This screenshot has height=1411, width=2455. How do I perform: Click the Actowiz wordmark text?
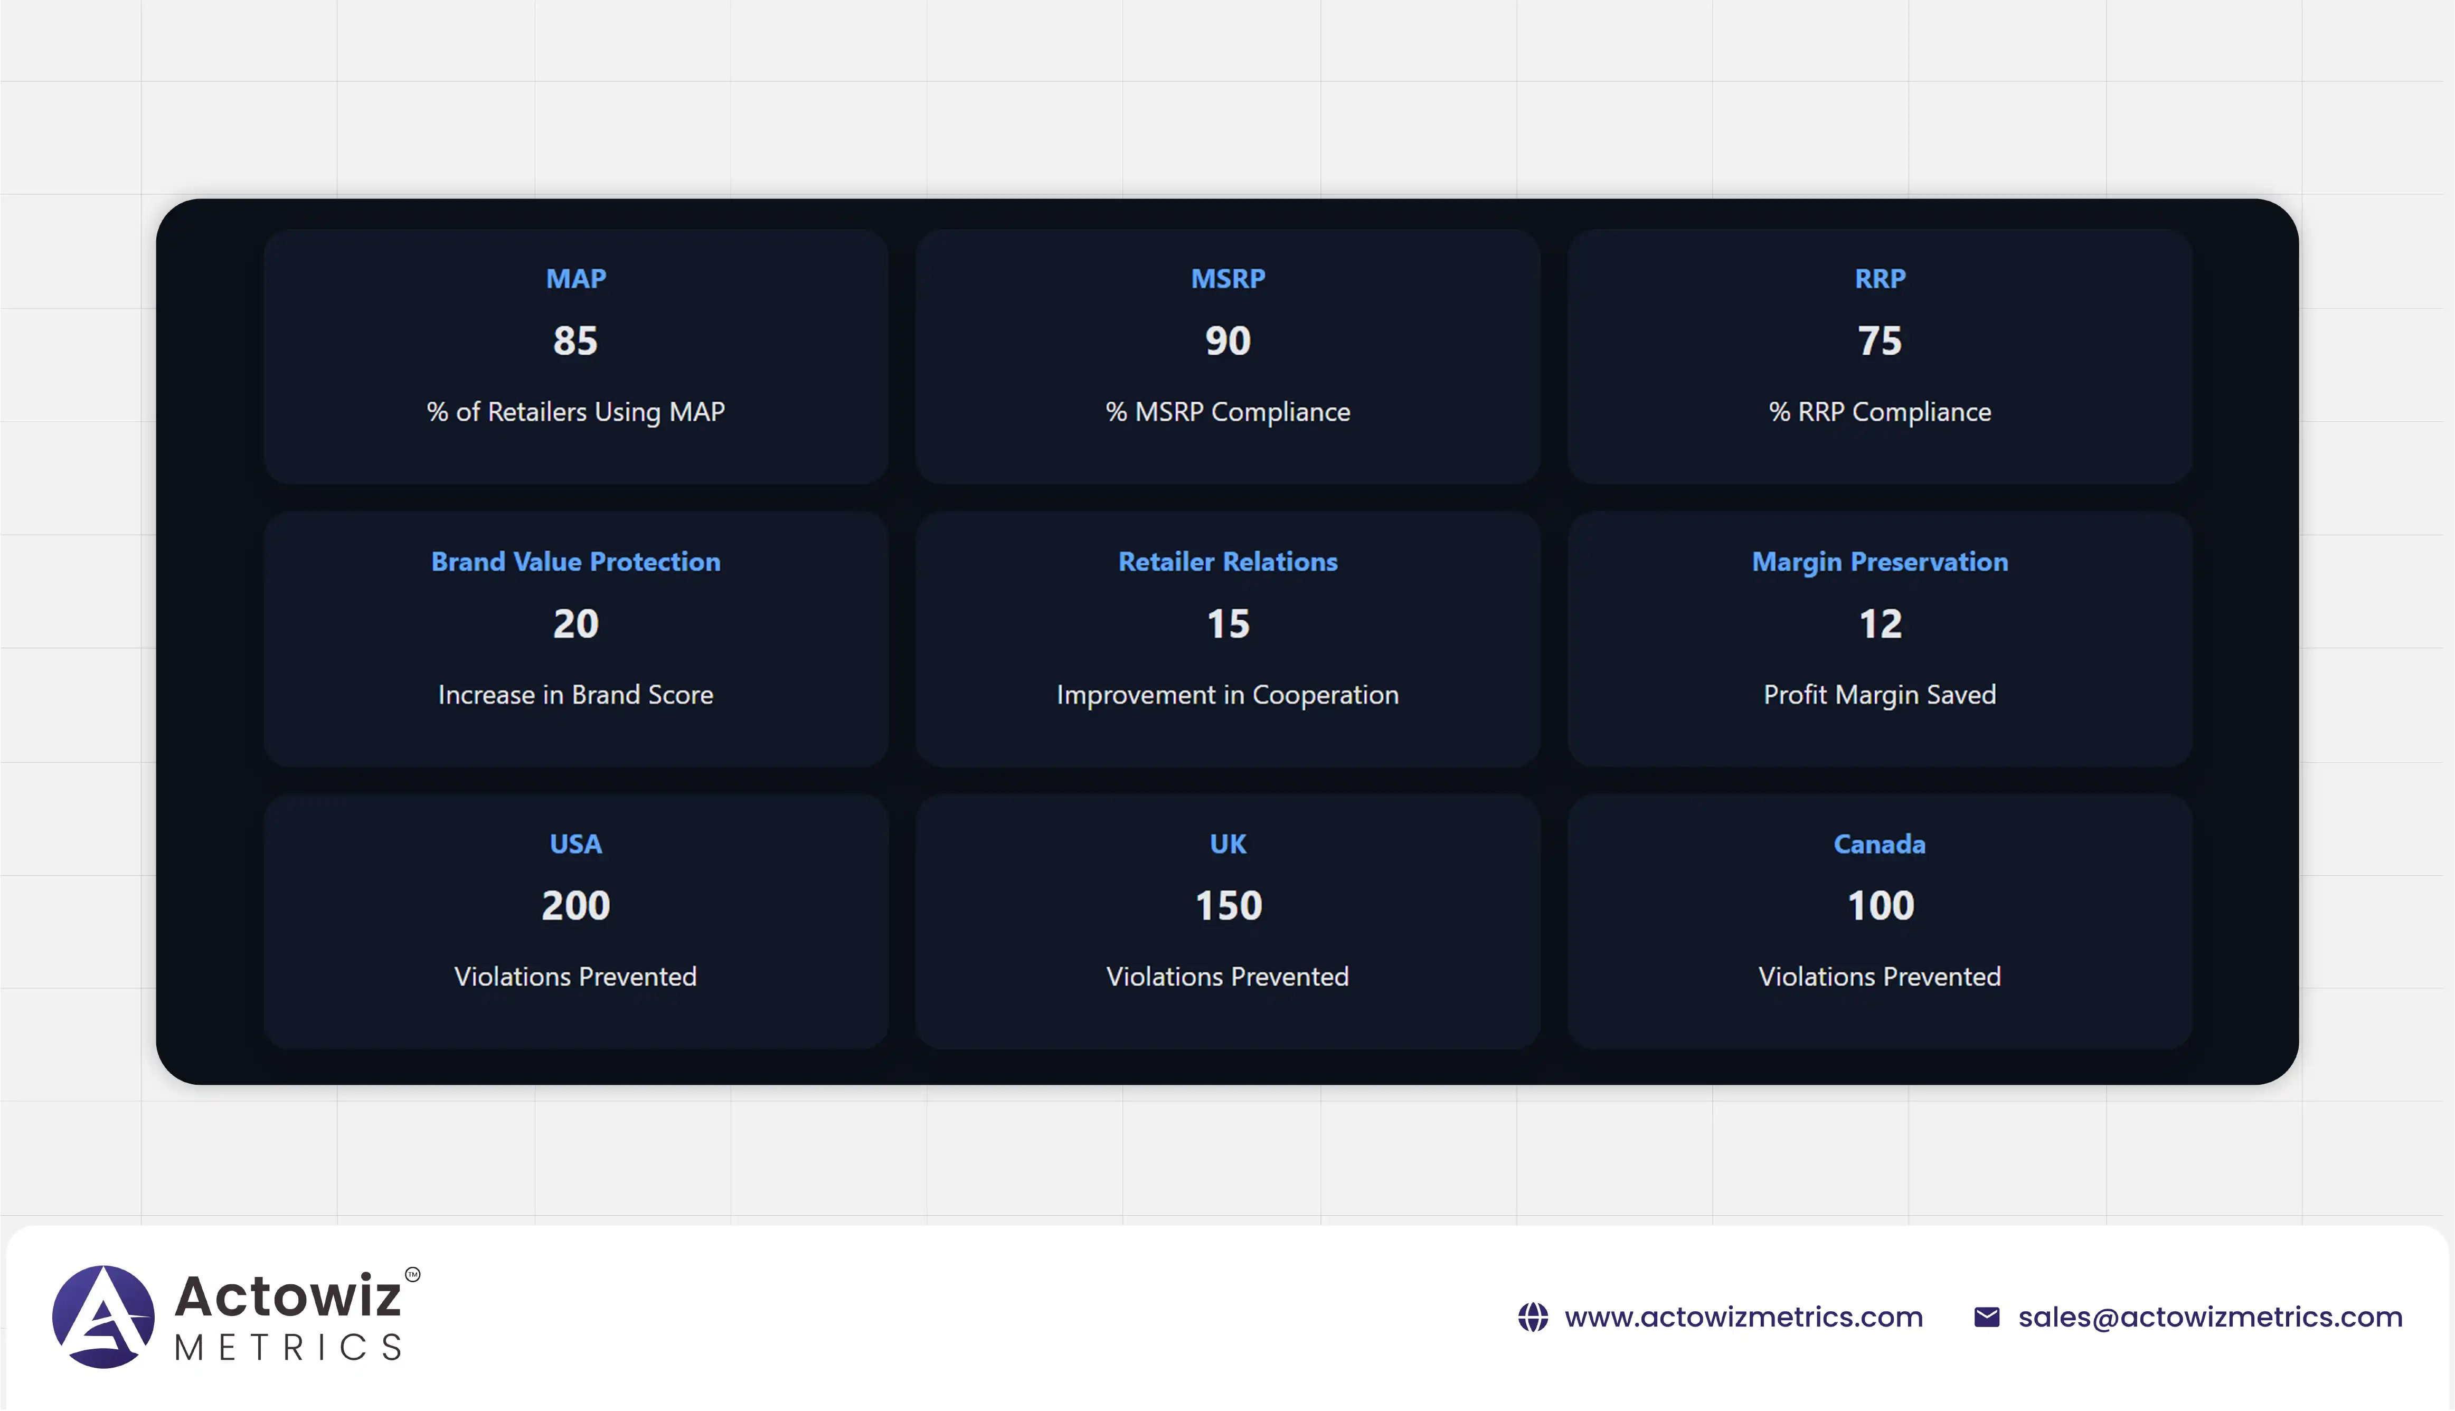(x=288, y=1296)
